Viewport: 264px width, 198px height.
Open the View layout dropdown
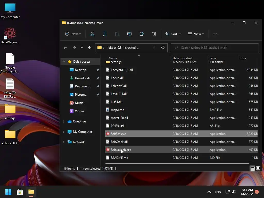pos(196,34)
